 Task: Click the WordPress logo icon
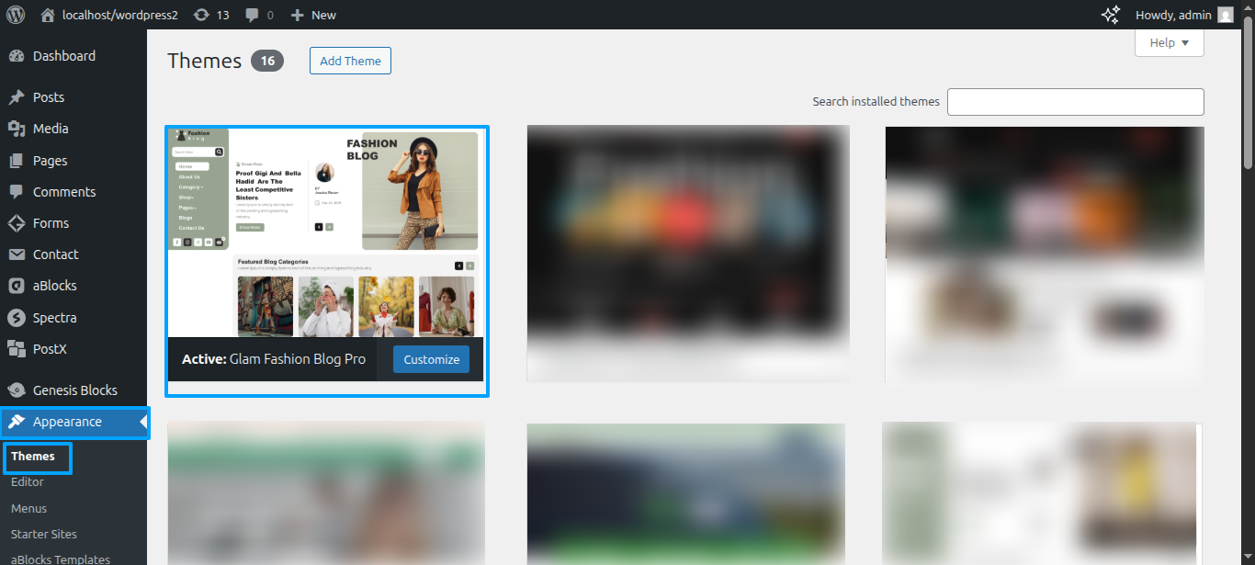(16, 15)
